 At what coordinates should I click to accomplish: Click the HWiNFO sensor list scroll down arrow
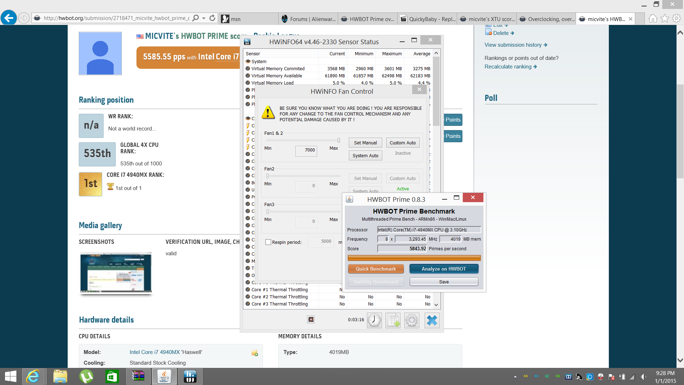pos(436,305)
